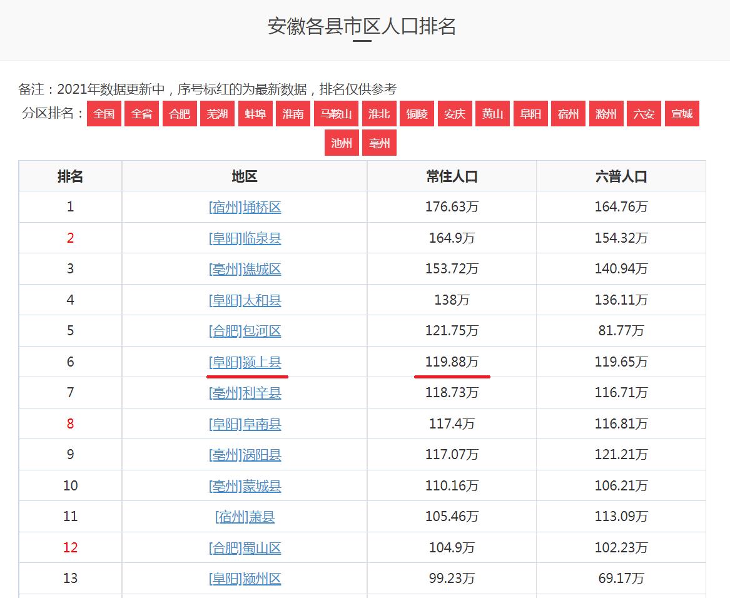Click the 常住人口 column header
The height and width of the screenshot is (598, 730).
(x=452, y=176)
